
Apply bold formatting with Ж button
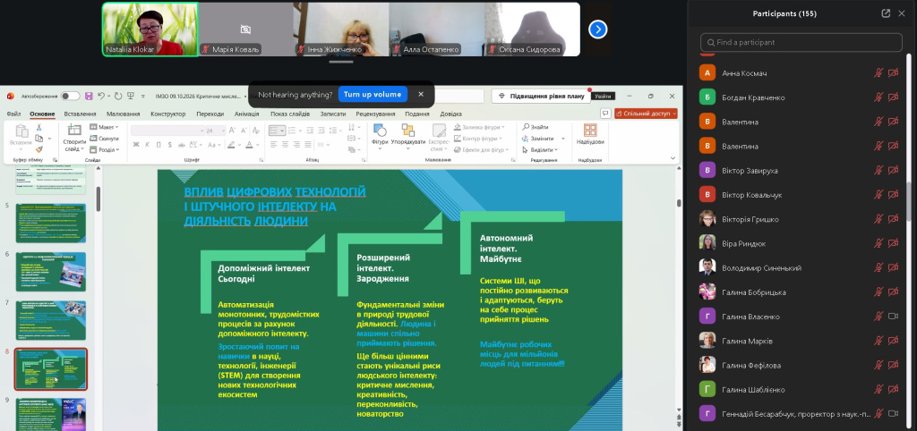(x=136, y=145)
